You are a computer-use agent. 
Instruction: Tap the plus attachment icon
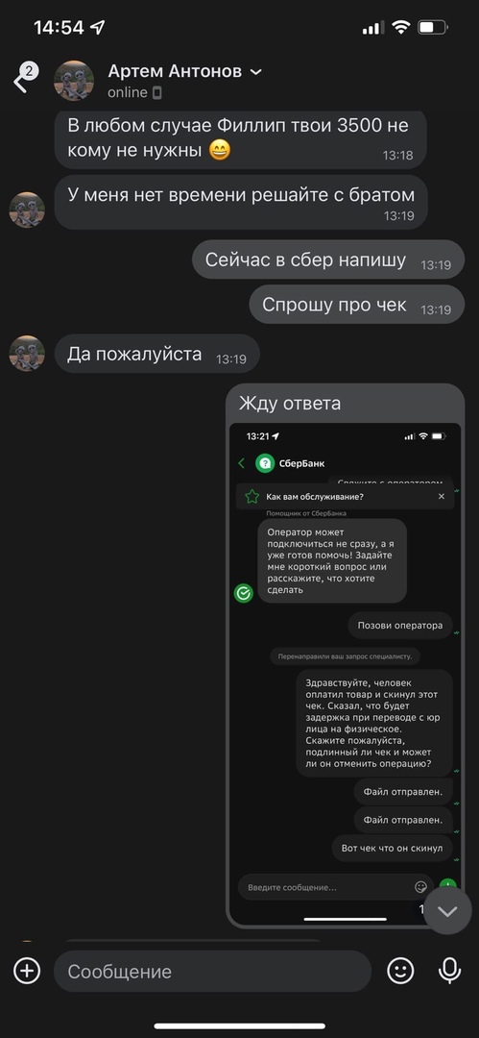27,971
